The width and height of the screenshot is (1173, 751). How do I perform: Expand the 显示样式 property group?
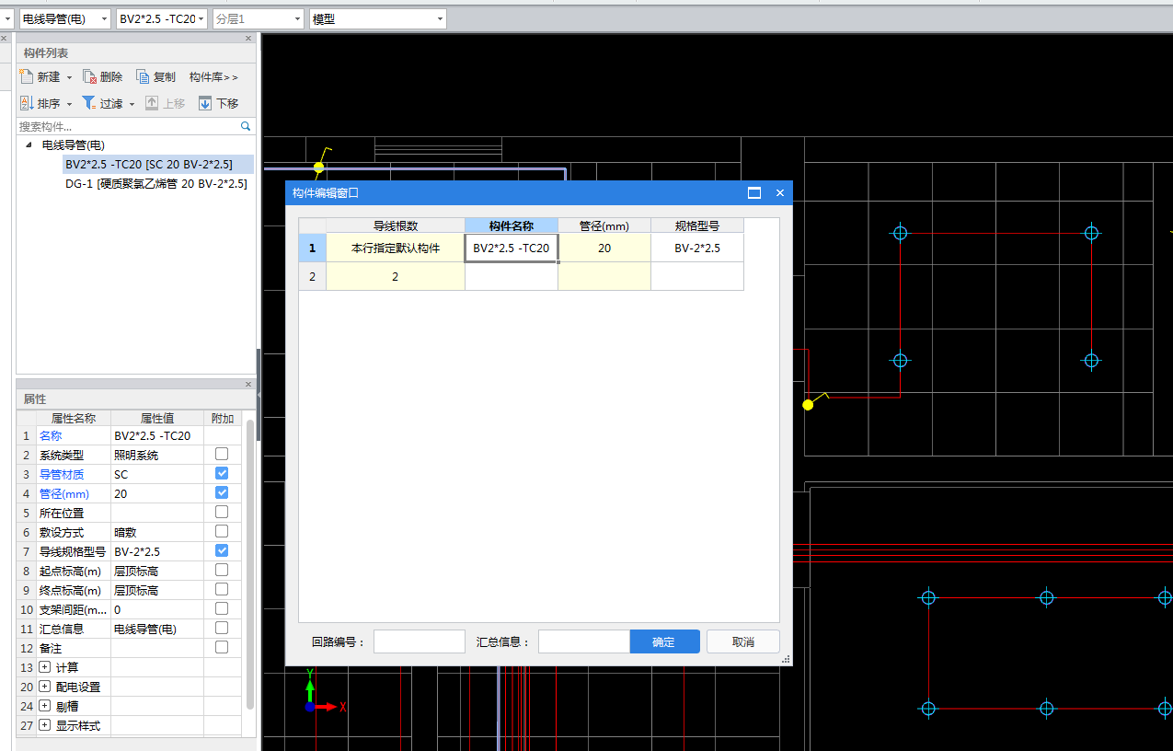(44, 725)
